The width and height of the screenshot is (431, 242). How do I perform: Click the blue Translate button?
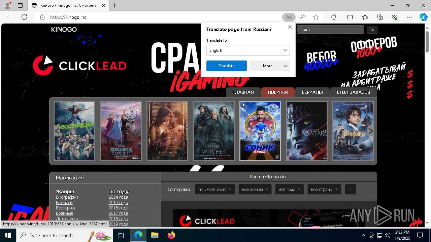pos(226,66)
